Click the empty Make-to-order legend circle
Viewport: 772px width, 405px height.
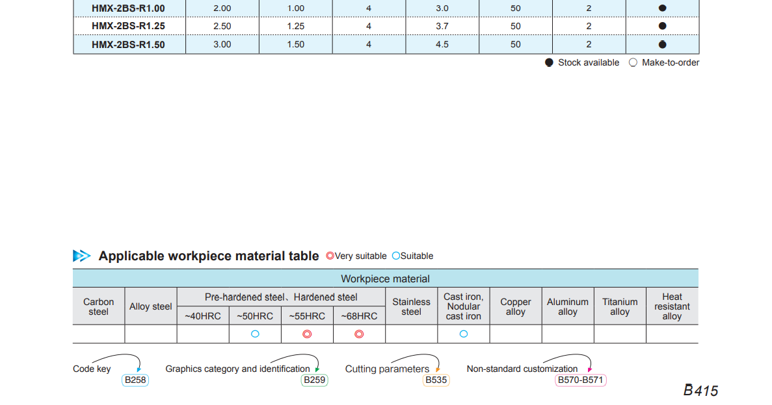(x=633, y=62)
